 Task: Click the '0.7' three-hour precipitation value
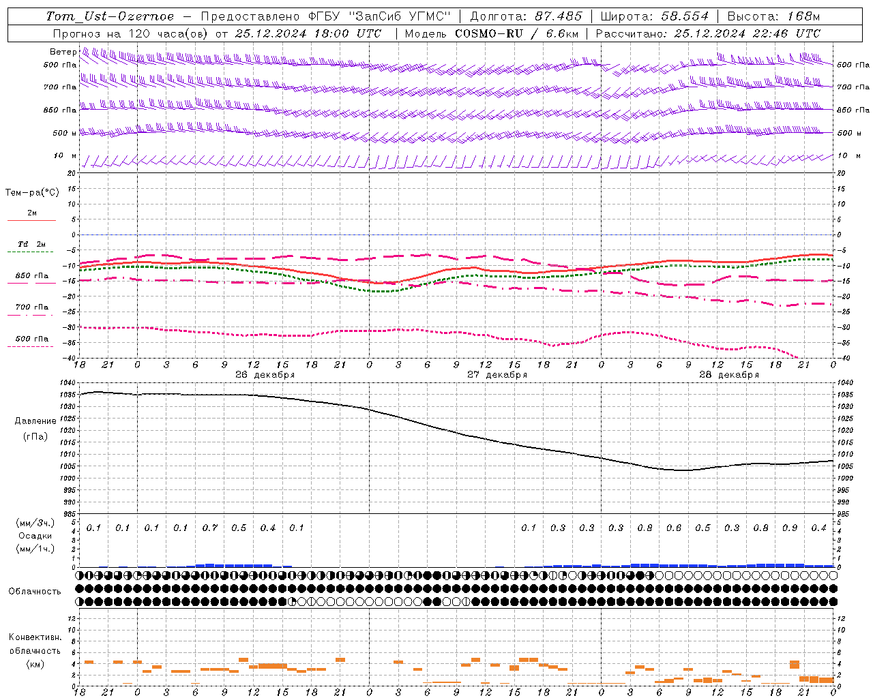click(x=209, y=528)
